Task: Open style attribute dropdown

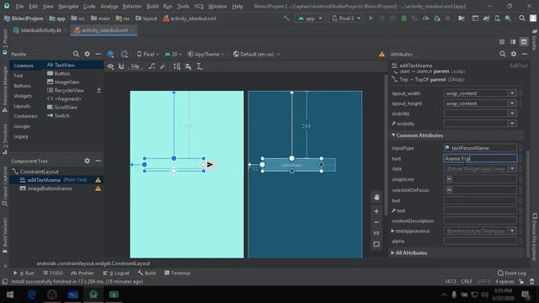Action: tap(512, 168)
